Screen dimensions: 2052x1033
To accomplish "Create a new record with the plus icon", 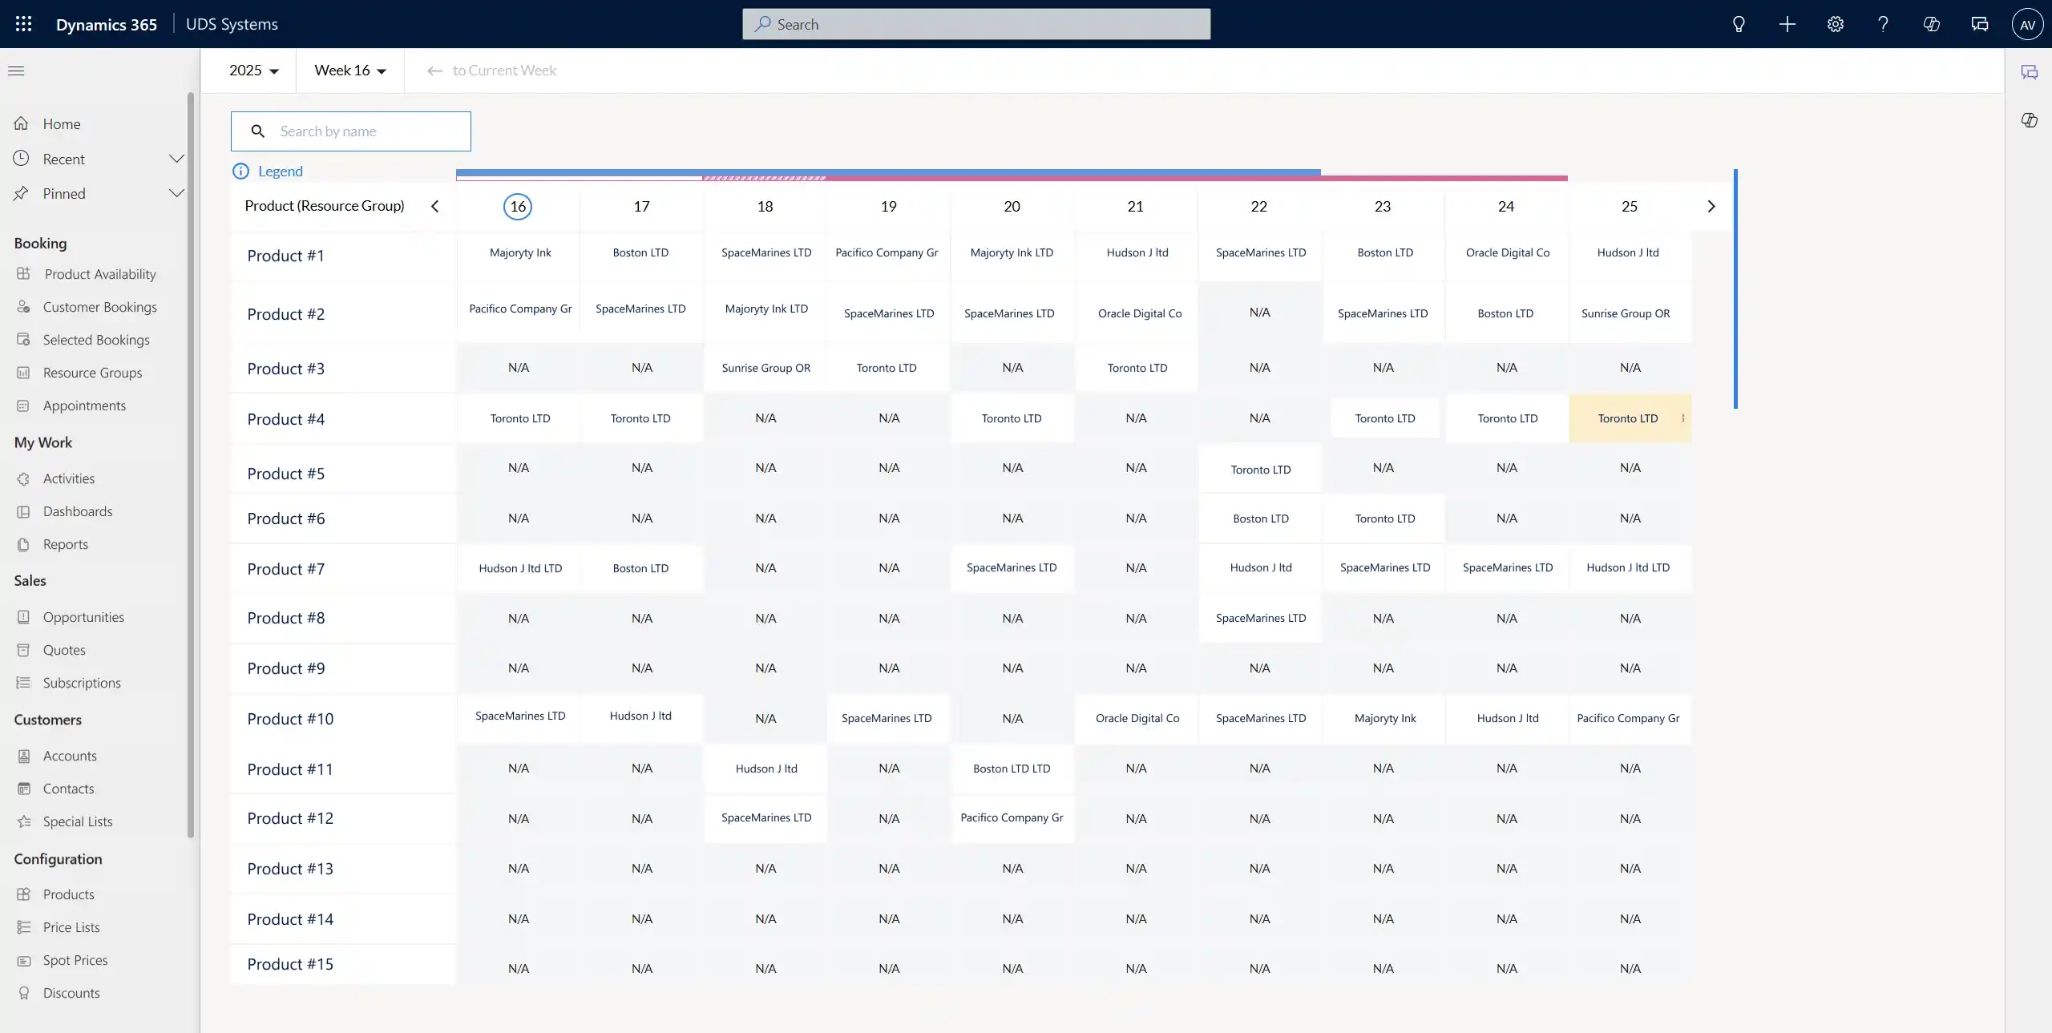I will pos(1787,24).
